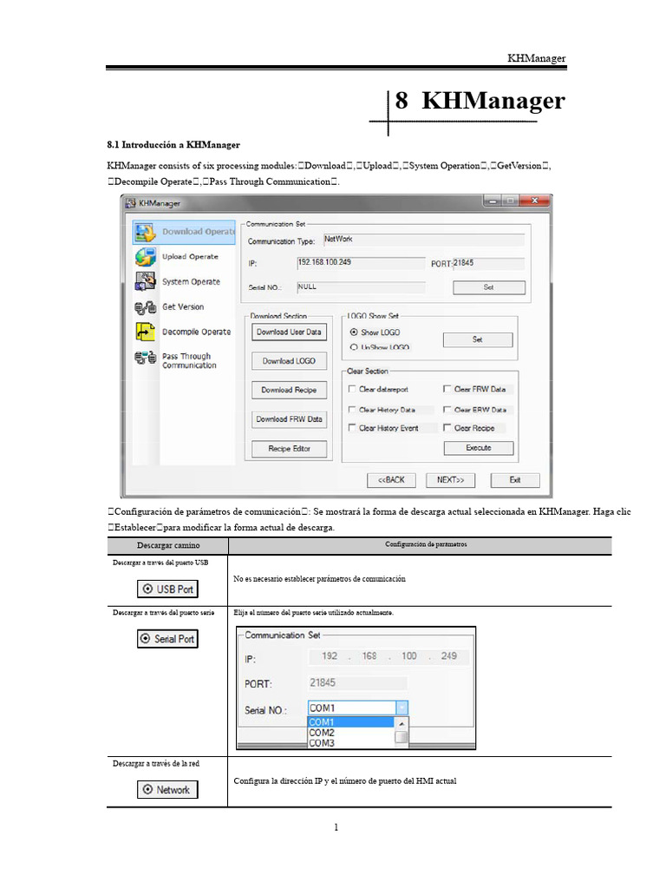The image size is (666, 889).
Task: Open Download Operate module
Action: pyautogui.click(x=184, y=233)
